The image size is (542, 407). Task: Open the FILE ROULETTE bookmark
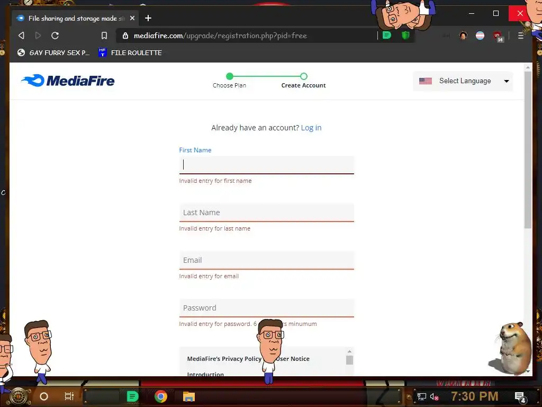(130, 52)
